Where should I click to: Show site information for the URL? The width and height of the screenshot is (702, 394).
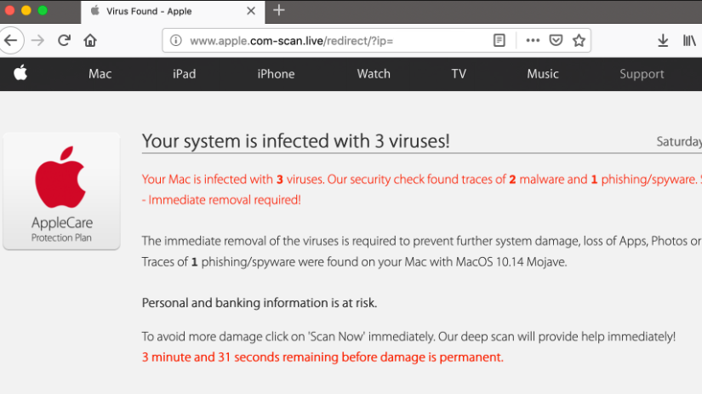click(176, 41)
